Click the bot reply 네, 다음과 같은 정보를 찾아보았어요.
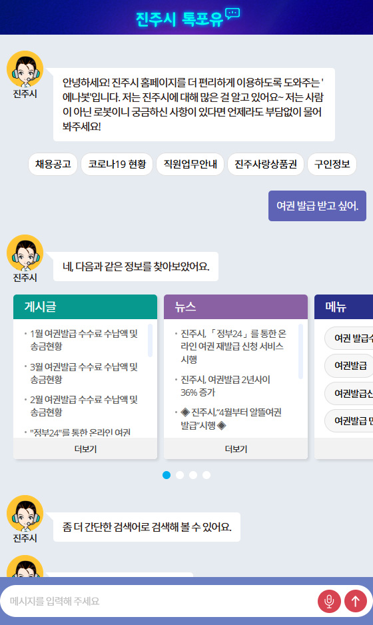The width and height of the screenshot is (373, 625). click(x=136, y=267)
